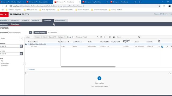Expand the Dashboards menu
The image size is (172, 96).
point(4,21)
